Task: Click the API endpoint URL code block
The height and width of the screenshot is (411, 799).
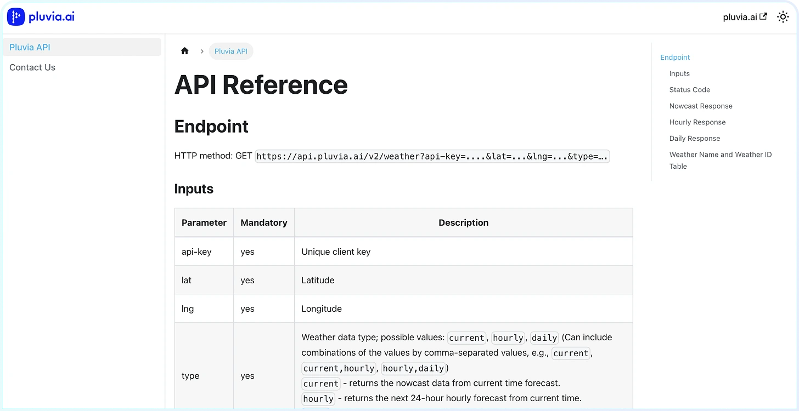Action: point(432,156)
